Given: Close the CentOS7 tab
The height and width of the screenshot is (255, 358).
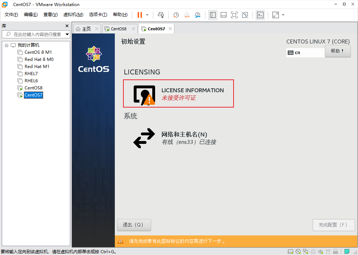Looking at the screenshot, I should 170,29.
